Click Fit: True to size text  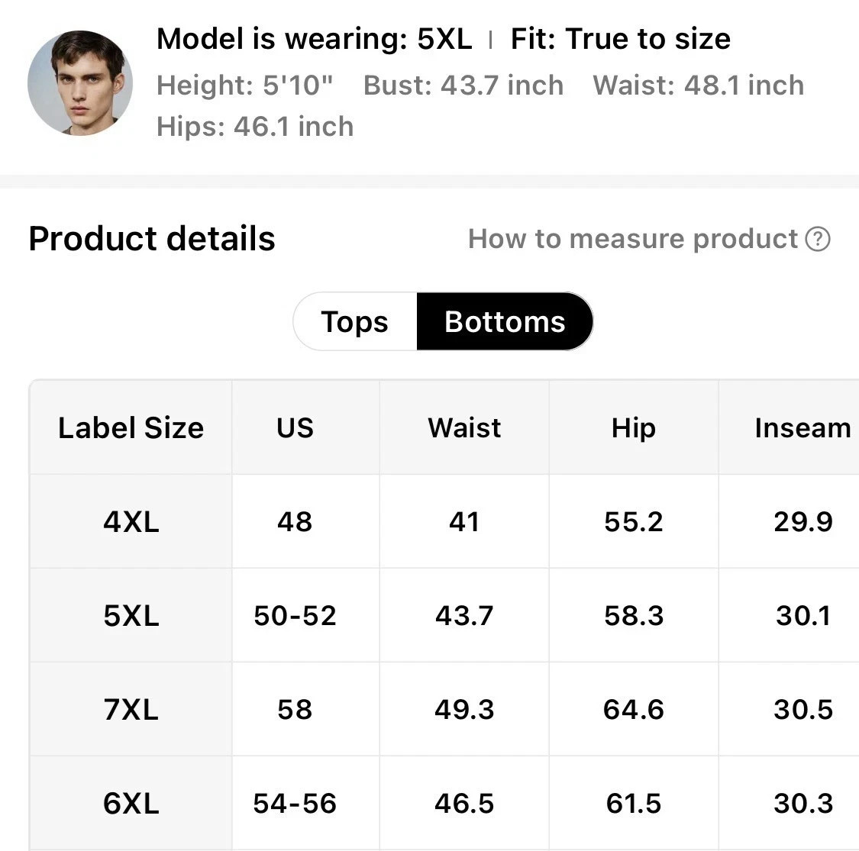[x=620, y=38]
